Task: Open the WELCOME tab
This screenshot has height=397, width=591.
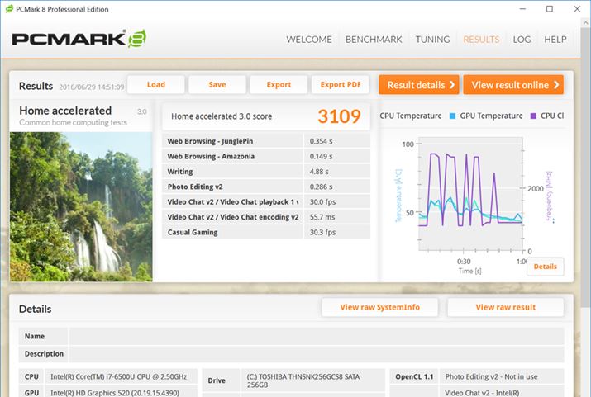Action: coord(308,40)
